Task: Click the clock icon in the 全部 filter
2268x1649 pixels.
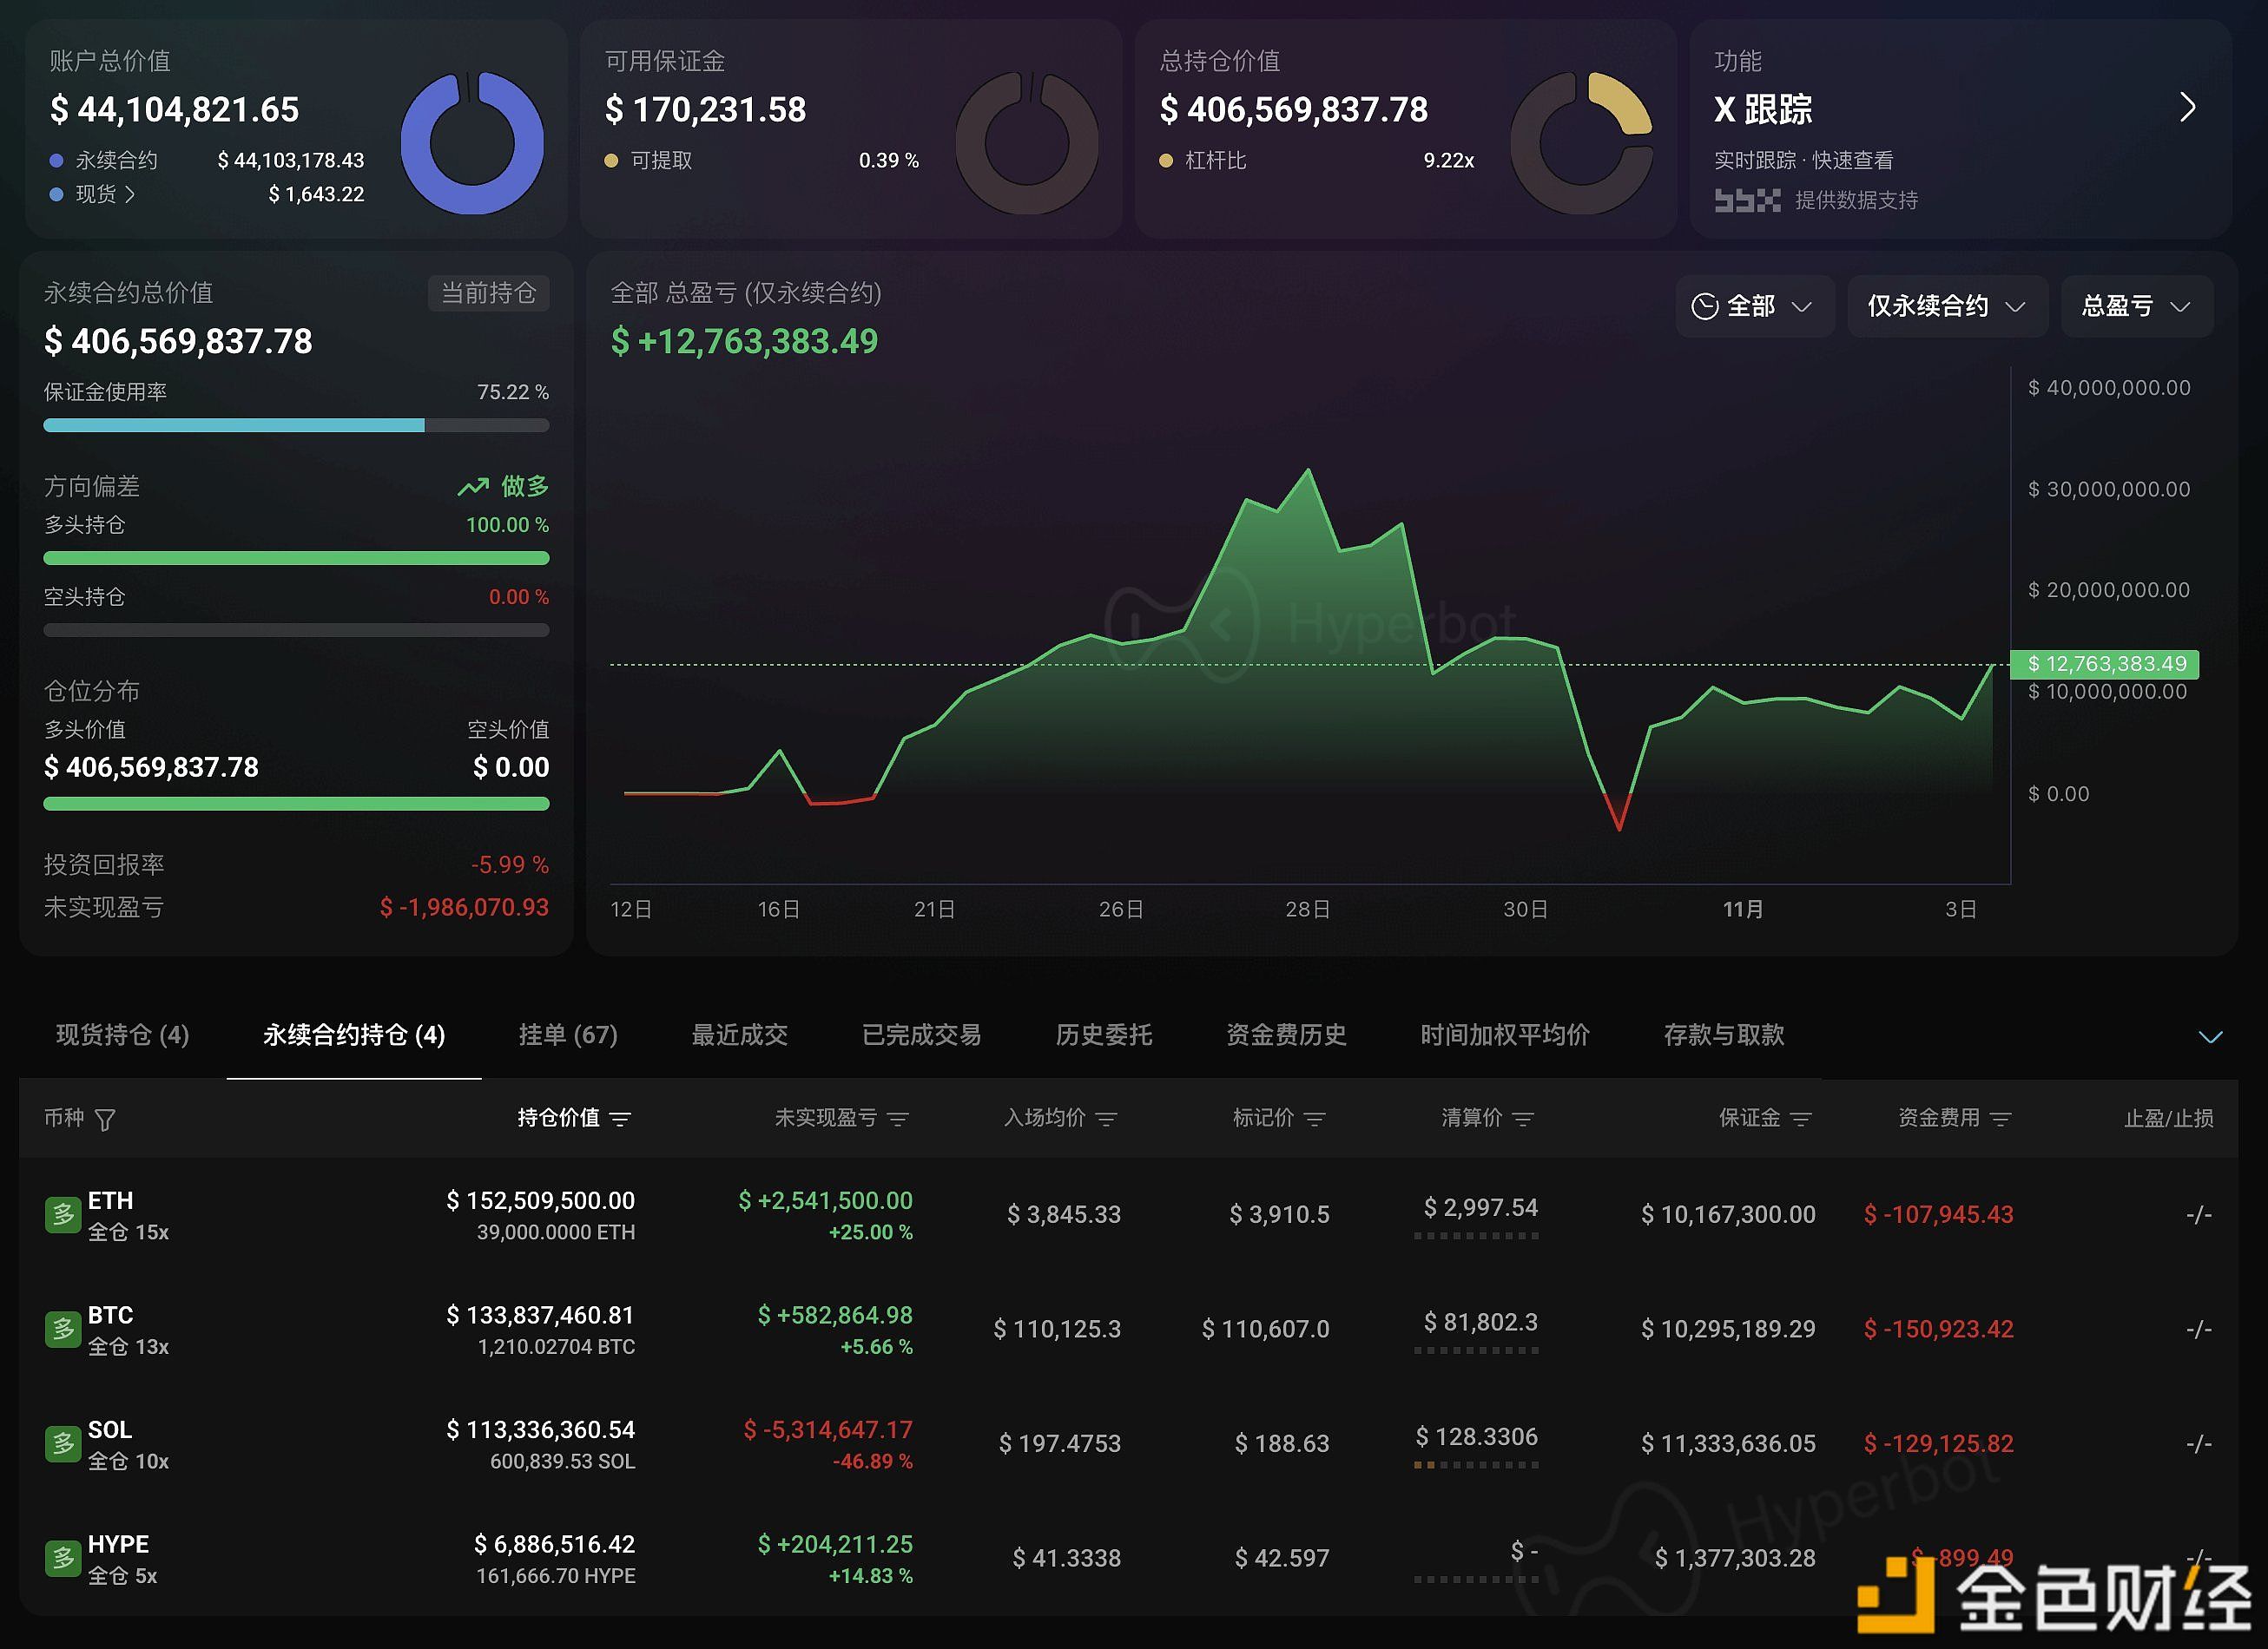Action: tap(1706, 305)
